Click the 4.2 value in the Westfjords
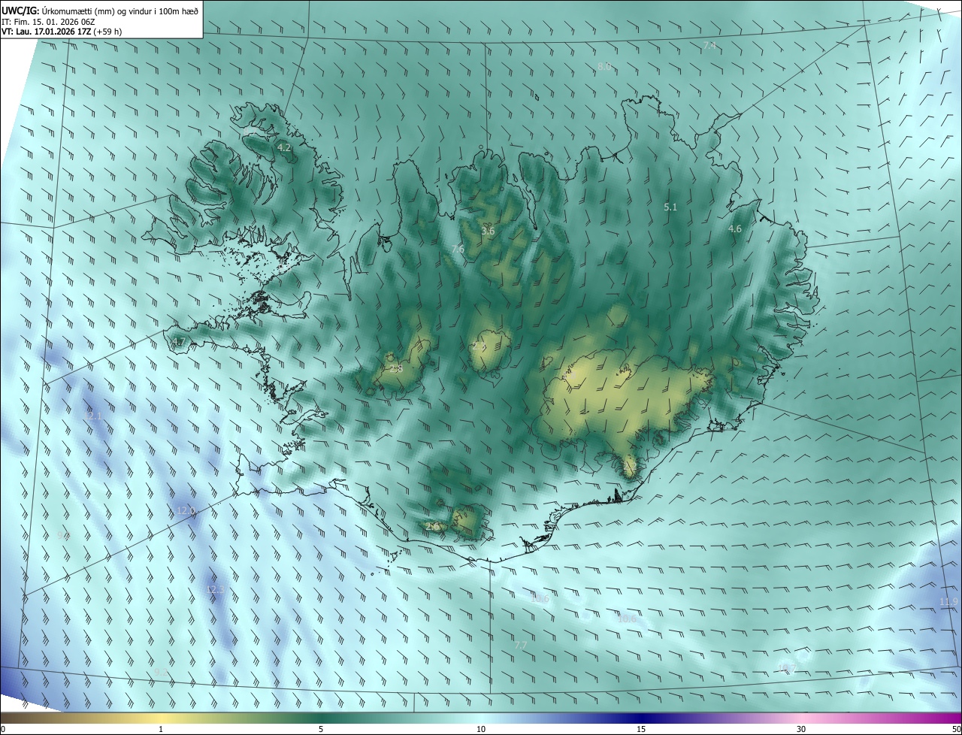Viewport: 962px width, 735px height. [x=284, y=148]
